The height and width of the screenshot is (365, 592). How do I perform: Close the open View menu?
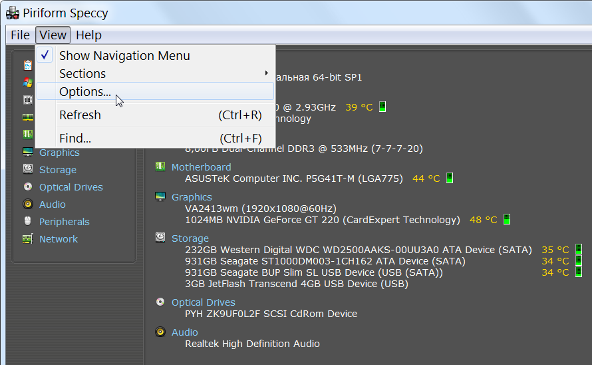tap(53, 35)
